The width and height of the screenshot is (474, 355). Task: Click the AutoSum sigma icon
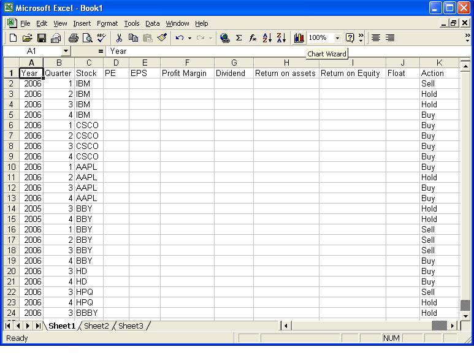(x=239, y=38)
